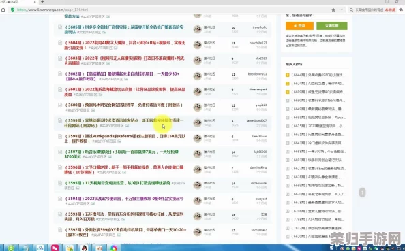Open sidebar item 6670
Screen dimensions: 405x251
tap(318, 194)
